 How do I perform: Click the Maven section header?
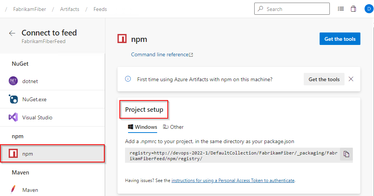(20, 172)
